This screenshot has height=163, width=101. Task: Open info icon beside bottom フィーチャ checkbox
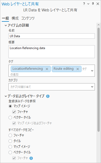(x=31, y=158)
